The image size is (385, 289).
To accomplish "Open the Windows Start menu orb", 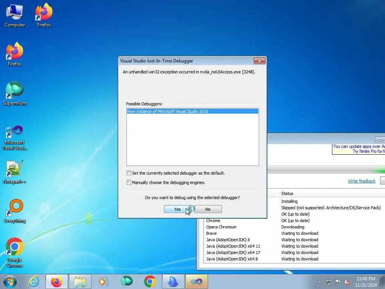I will coord(10,281).
